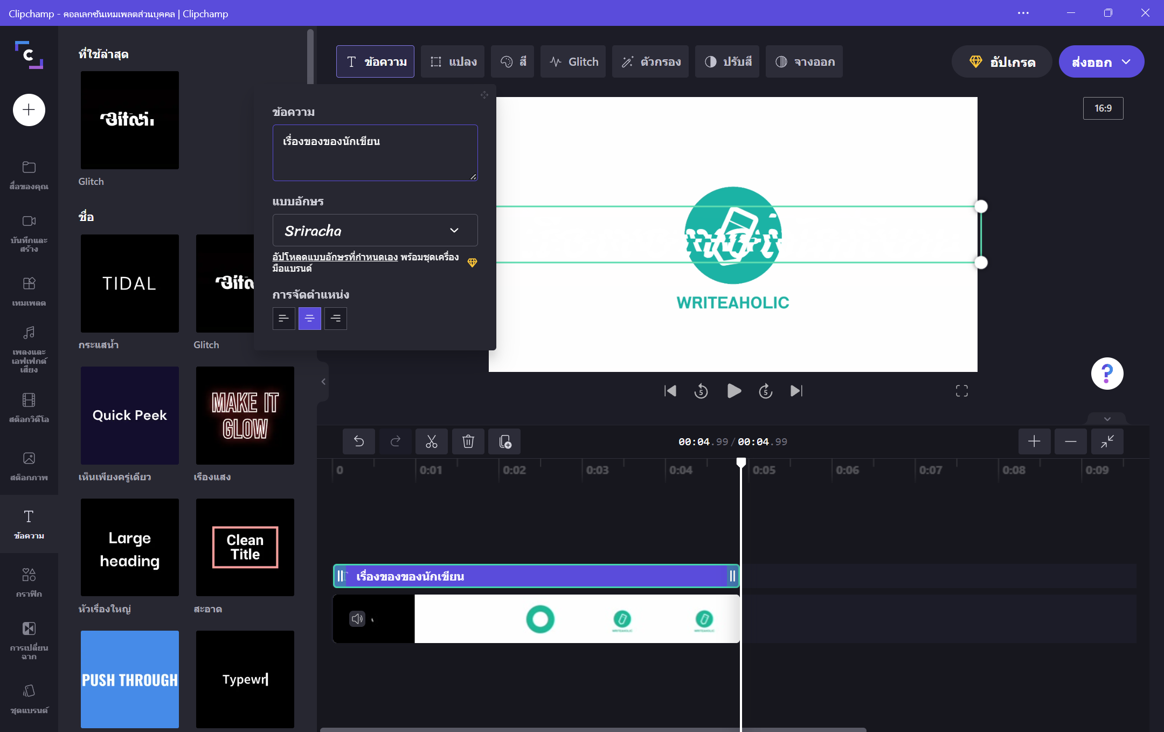Open Graphics sidebar section

click(x=29, y=583)
